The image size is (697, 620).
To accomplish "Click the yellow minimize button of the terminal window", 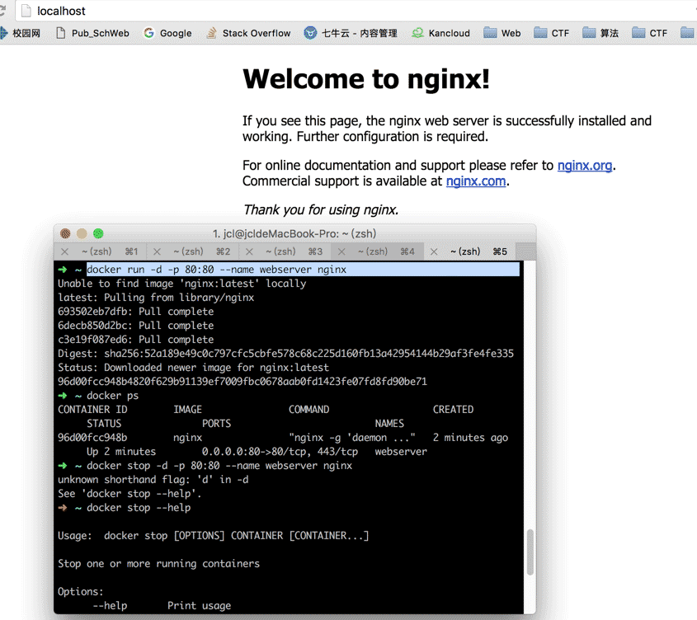I will point(82,233).
